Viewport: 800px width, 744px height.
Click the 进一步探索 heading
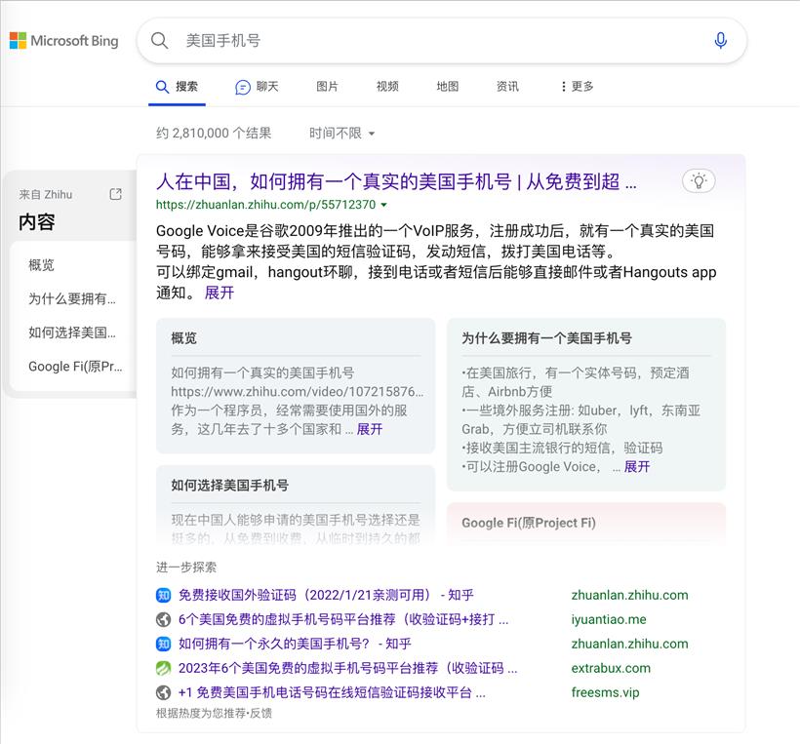(186, 568)
